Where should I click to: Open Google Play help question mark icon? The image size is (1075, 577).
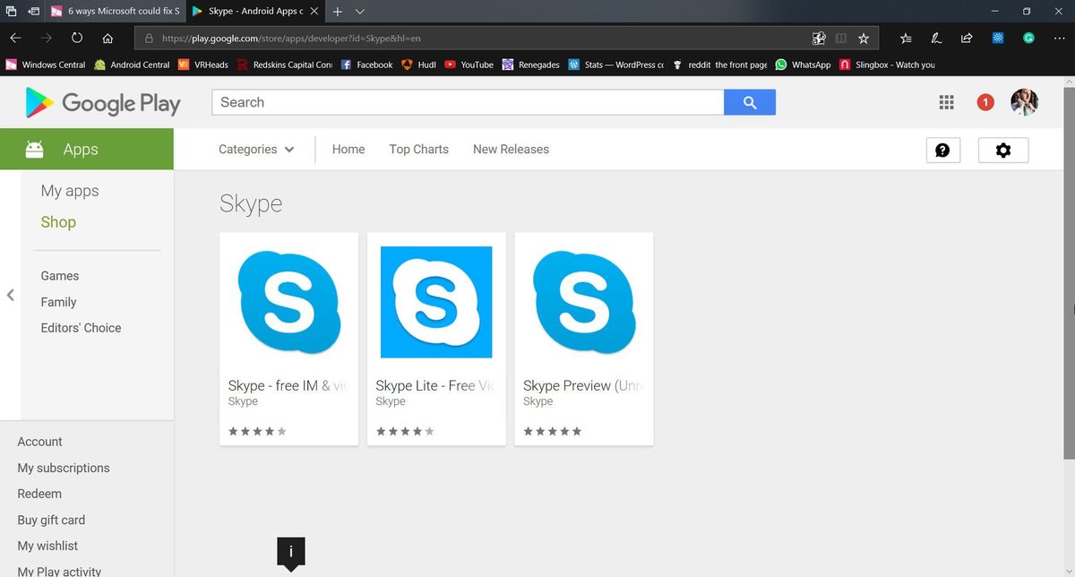click(x=942, y=150)
